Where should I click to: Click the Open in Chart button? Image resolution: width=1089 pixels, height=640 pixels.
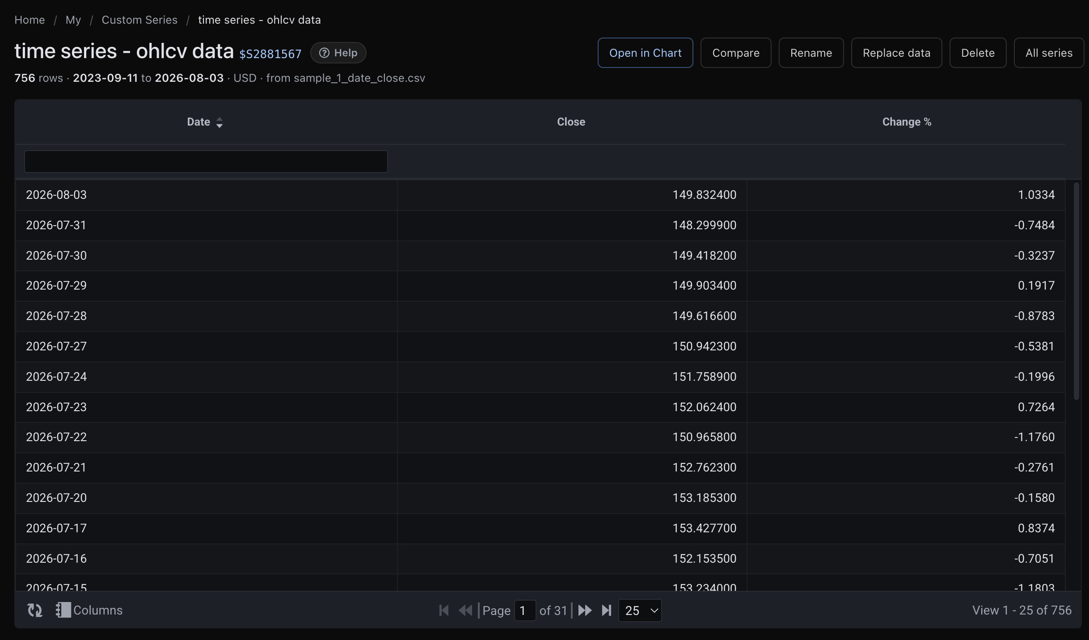pyautogui.click(x=645, y=53)
